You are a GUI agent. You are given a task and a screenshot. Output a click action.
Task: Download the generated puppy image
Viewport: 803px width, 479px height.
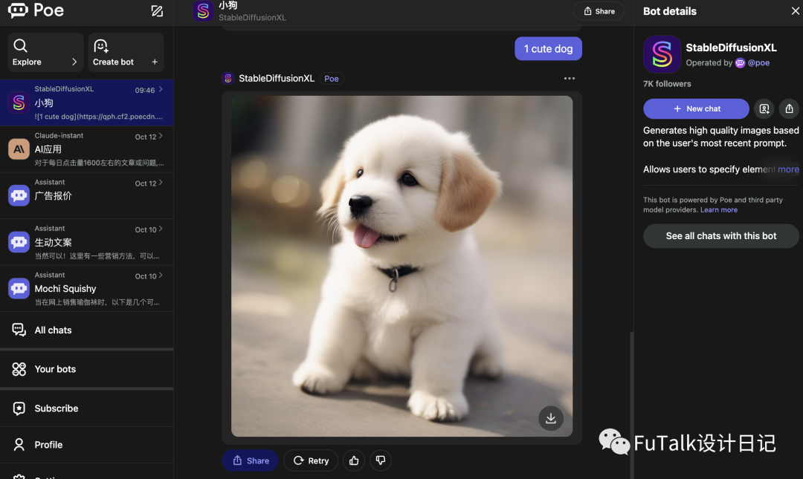coord(551,418)
